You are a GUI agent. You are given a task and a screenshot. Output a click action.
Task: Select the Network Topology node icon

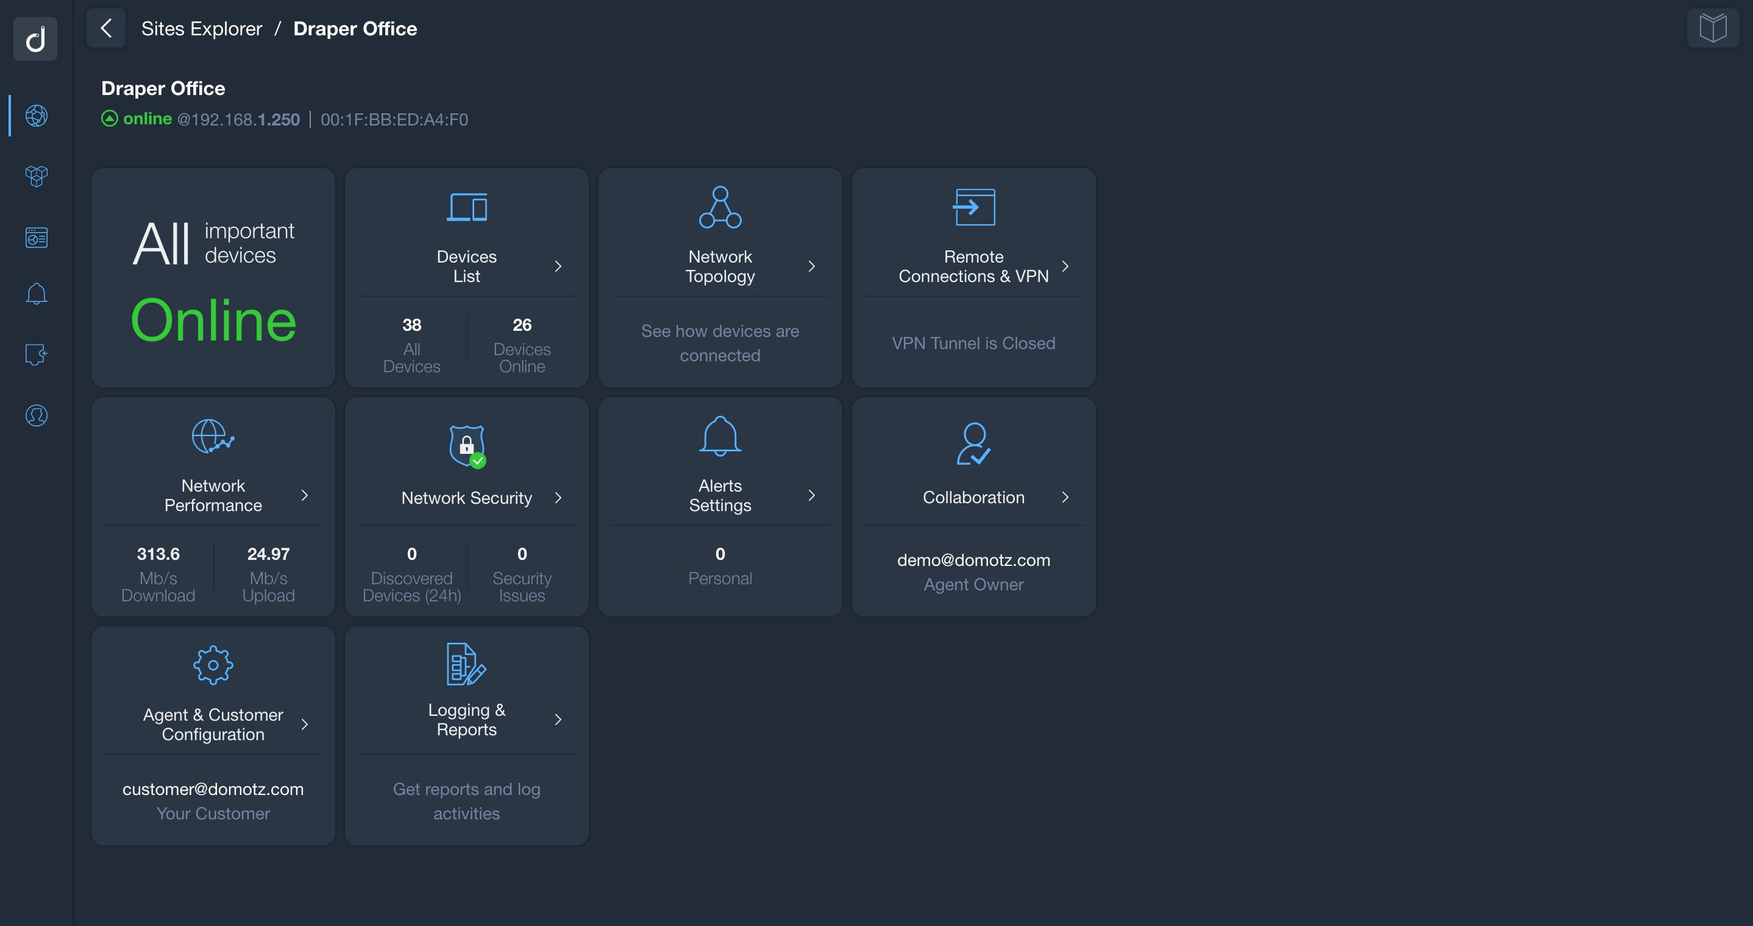coord(719,207)
